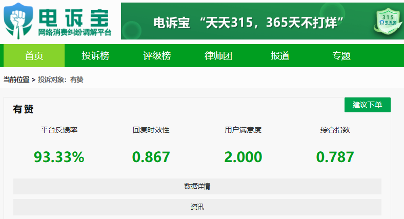The height and width of the screenshot is (219, 404).
Task: Open the 首页 navigation tab
Action: (x=34, y=56)
